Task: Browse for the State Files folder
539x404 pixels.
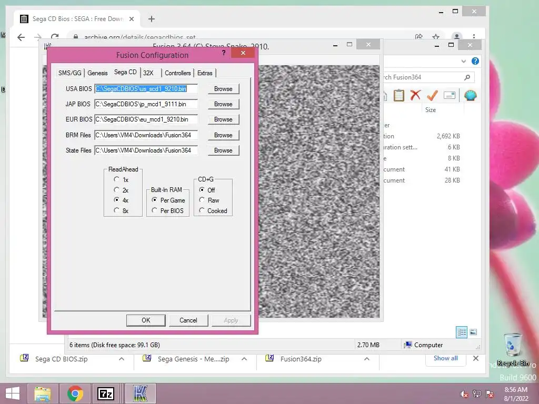Action: coord(223,150)
